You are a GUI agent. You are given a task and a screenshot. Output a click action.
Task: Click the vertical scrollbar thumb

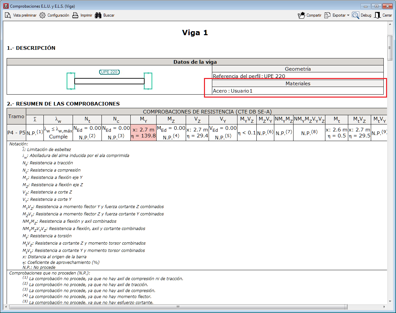pyautogui.click(x=390, y=48)
